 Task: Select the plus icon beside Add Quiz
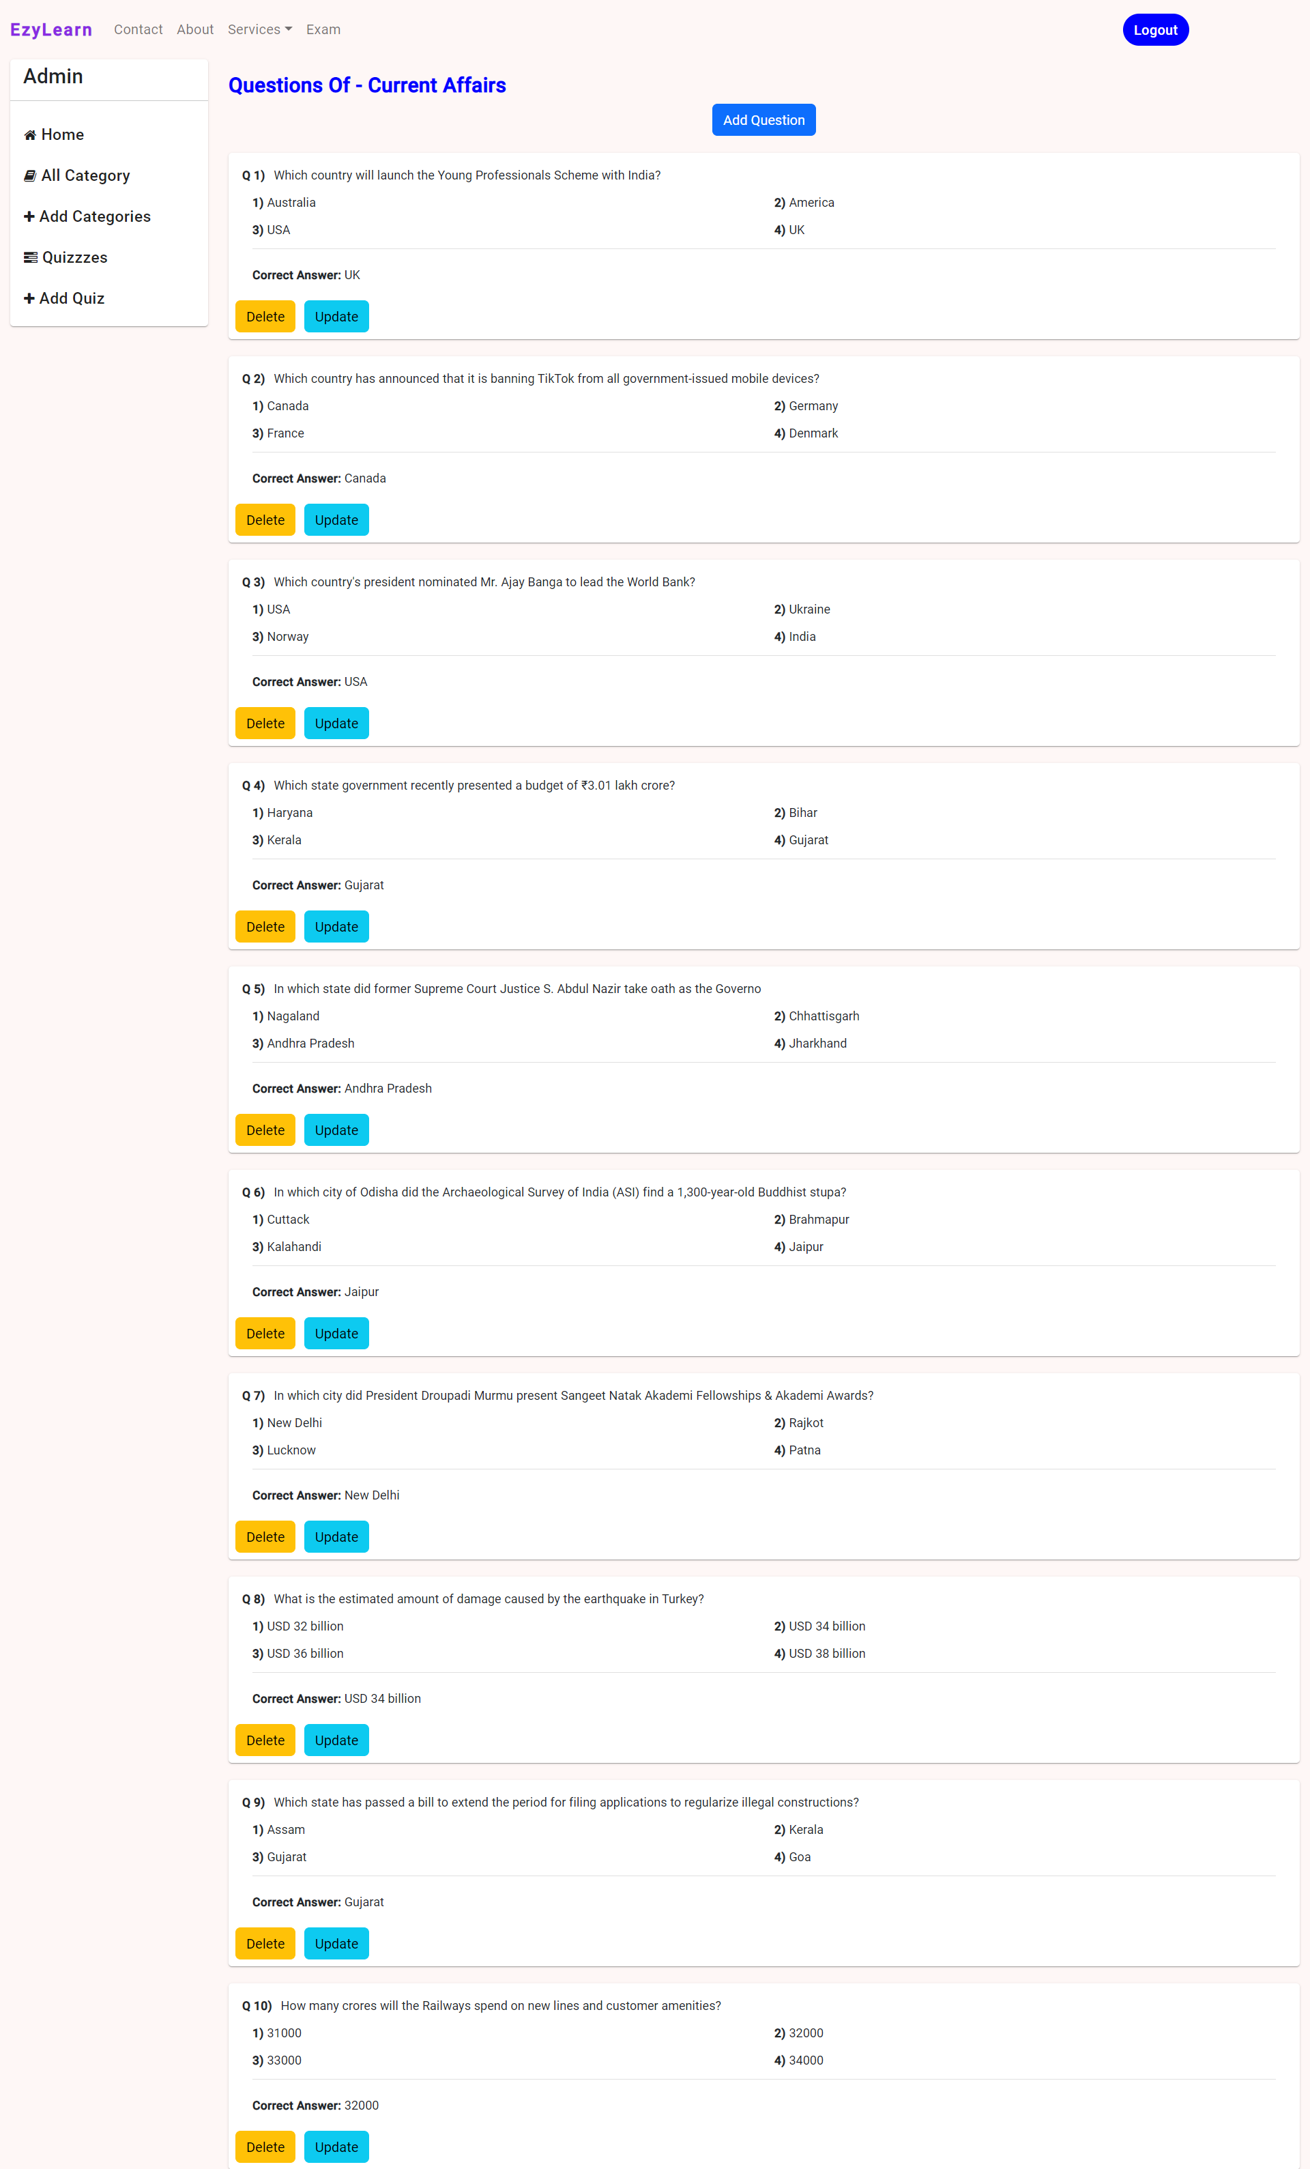pyautogui.click(x=30, y=298)
